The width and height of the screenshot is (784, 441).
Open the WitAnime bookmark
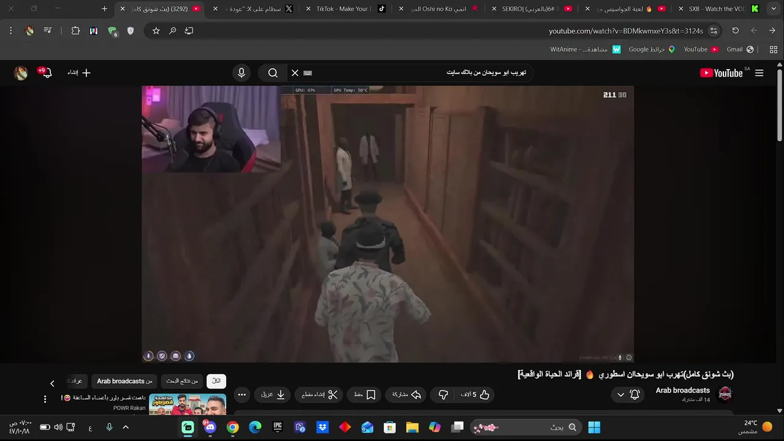[586, 49]
